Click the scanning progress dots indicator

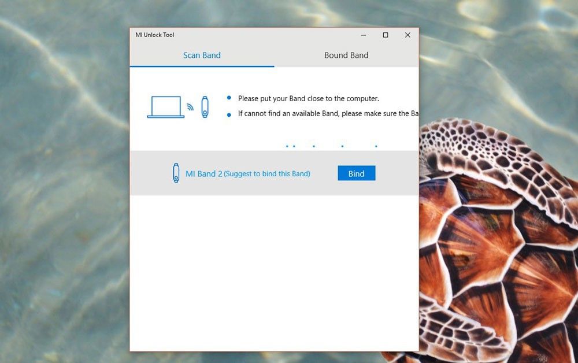(x=331, y=146)
